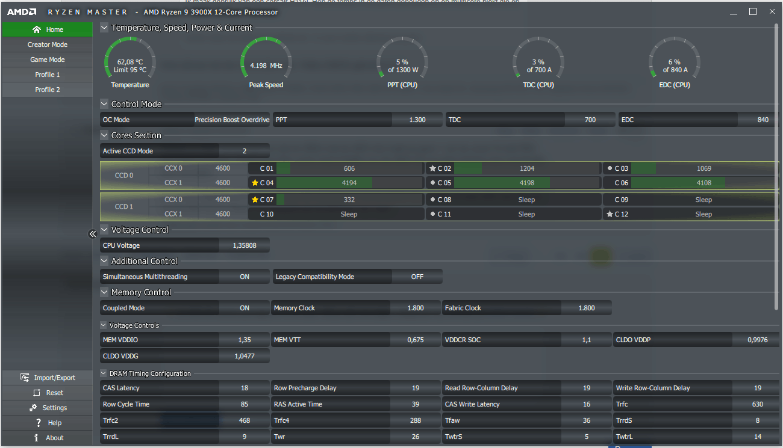Toggle Simultaneous Multithreading ON value
This screenshot has height=448, width=783.
(x=245, y=277)
